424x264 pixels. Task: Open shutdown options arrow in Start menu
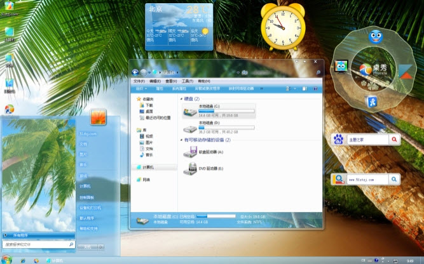point(101,247)
